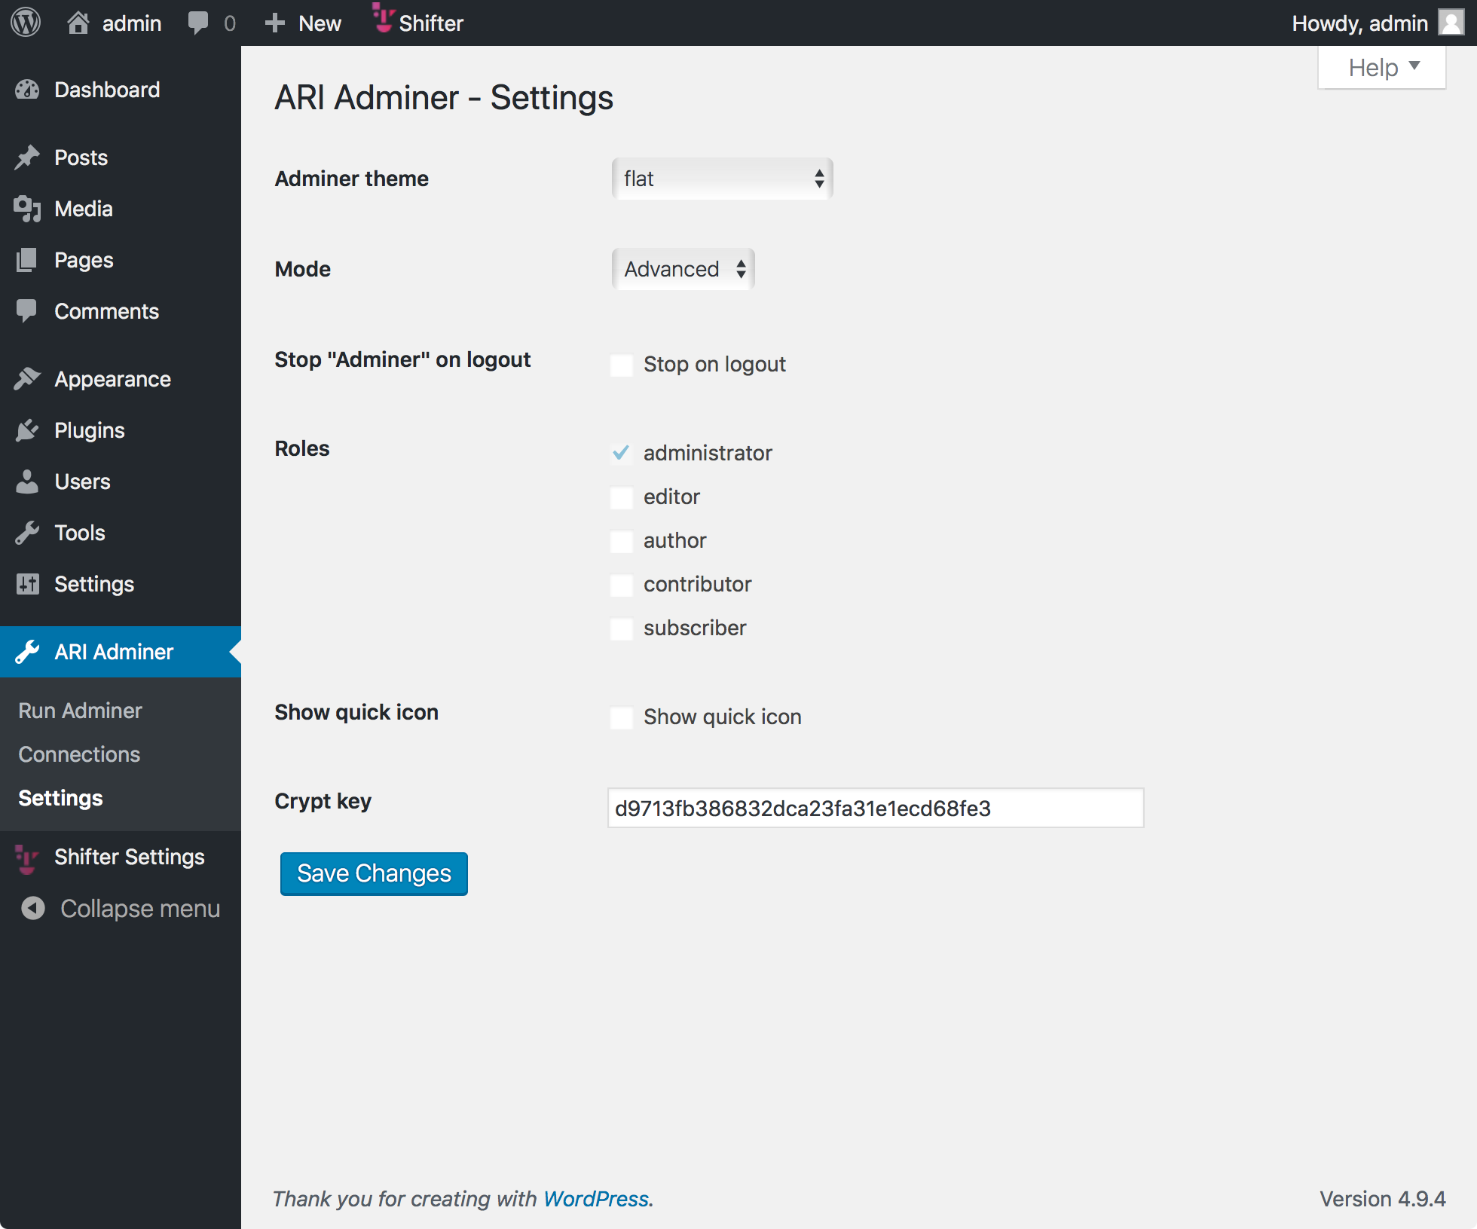1477x1229 pixels.
Task: Open the Connections submenu item
Action: pyautogui.click(x=79, y=754)
